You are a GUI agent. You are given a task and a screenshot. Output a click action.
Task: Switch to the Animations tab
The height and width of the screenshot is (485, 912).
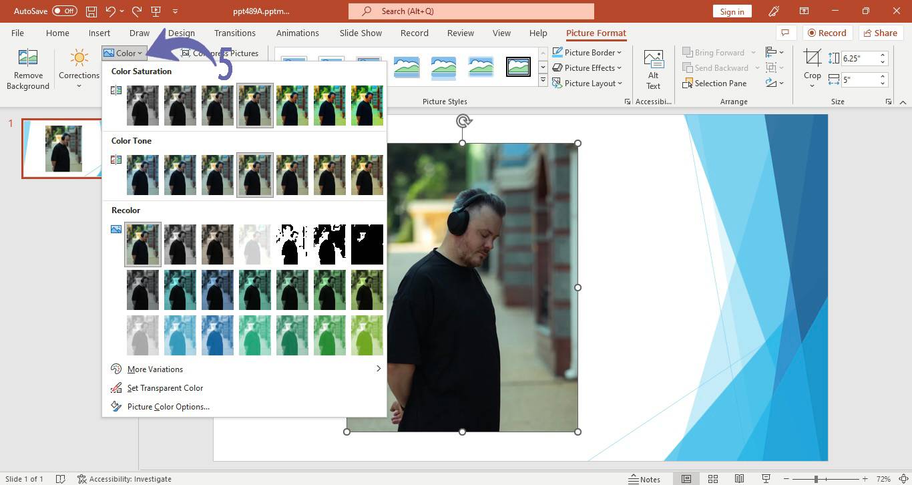coord(298,33)
